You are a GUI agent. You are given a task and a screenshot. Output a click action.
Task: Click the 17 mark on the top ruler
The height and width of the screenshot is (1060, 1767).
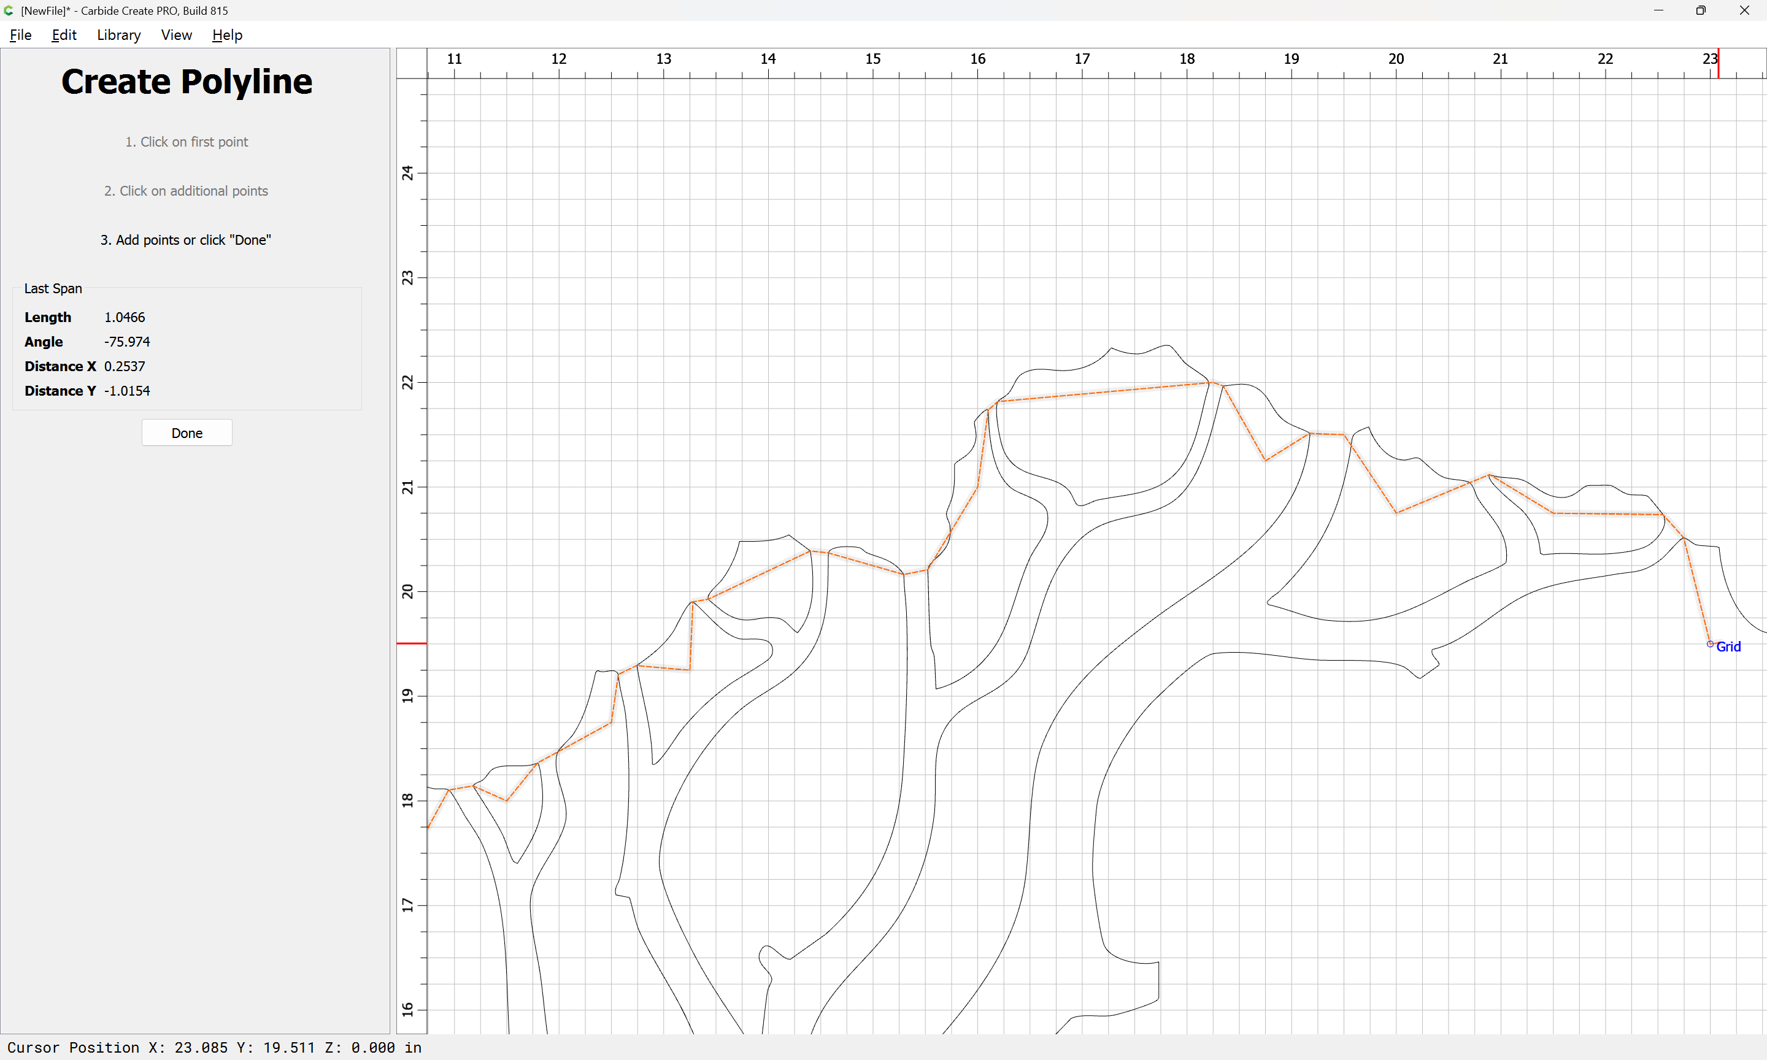1082,58
